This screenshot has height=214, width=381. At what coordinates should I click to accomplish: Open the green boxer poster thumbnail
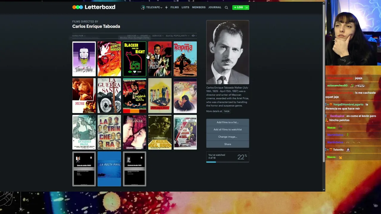[x=160, y=132]
